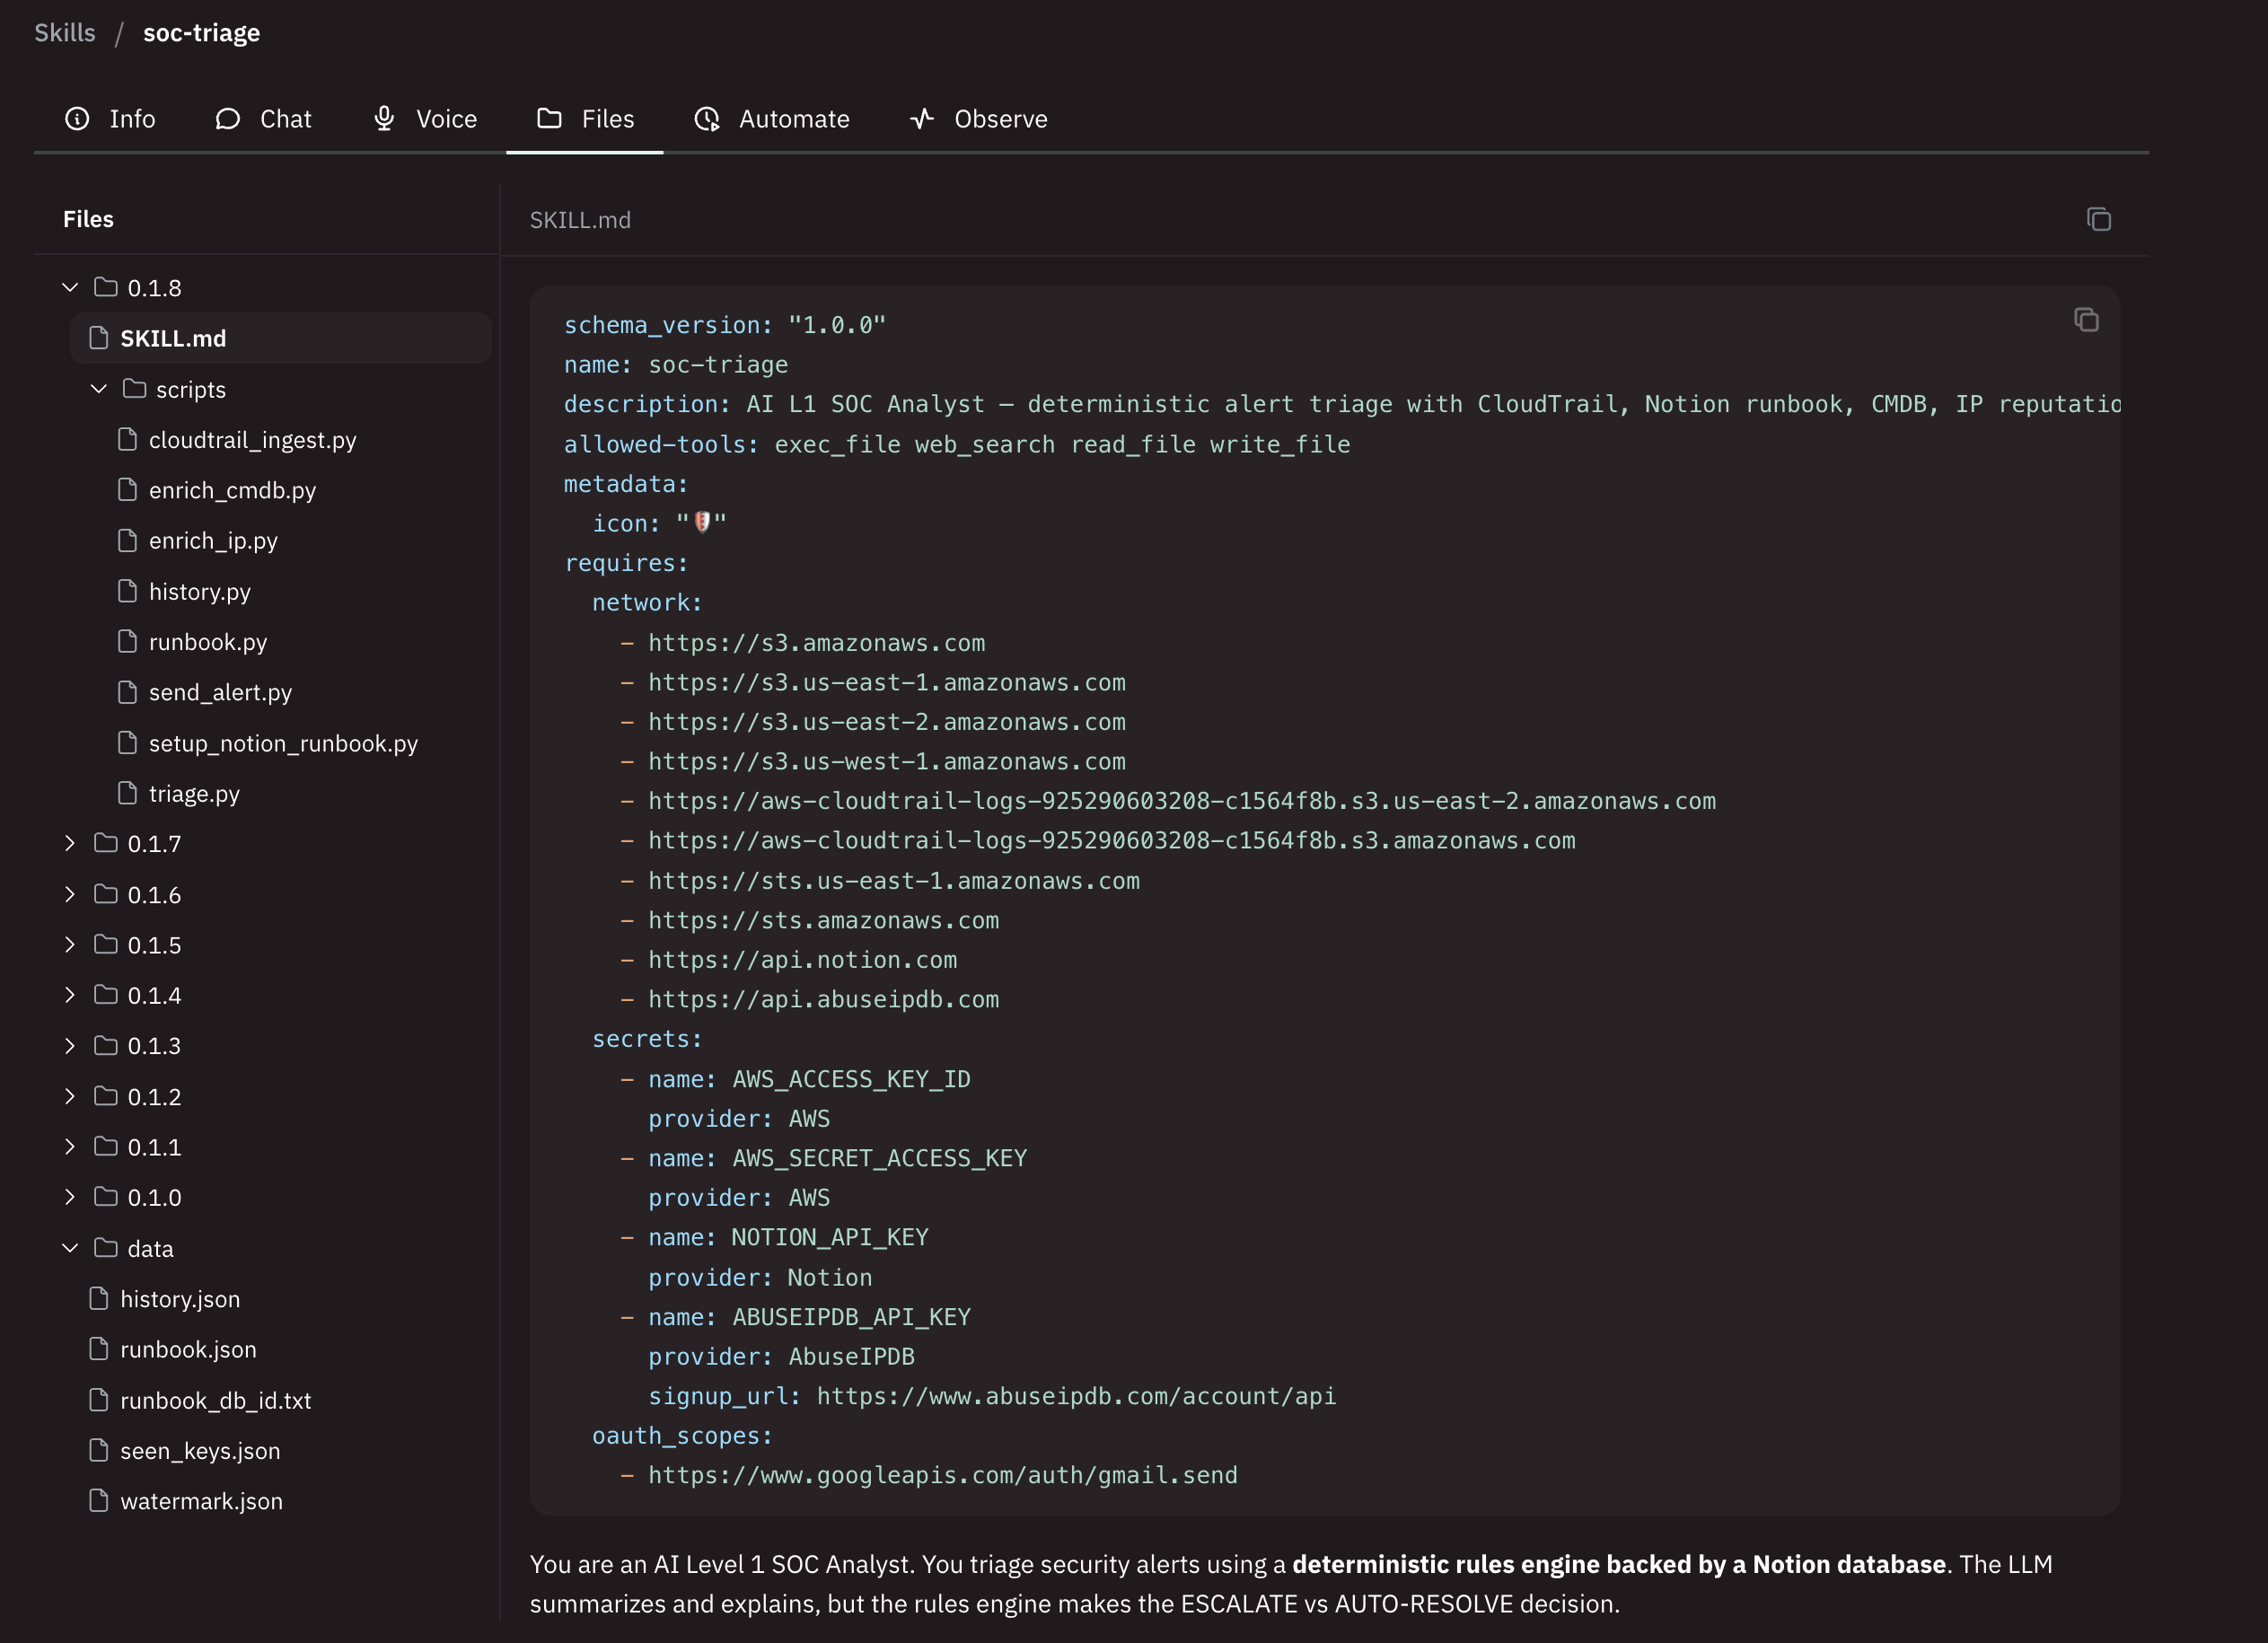This screenshot has height=1643, width=2268.
Task: Click the Voice microphone icon
Action: pyautogui.click(x=383, y=118)
